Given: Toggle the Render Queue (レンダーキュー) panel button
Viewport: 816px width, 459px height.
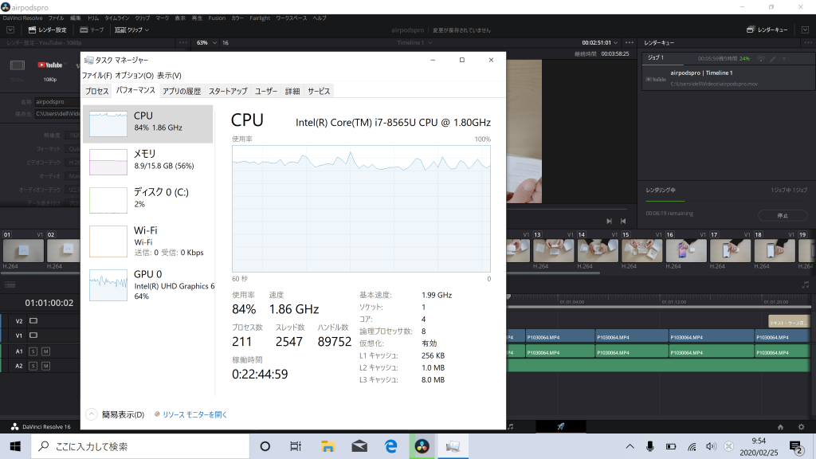Looking at the screenshot, I should [x=767, y=30].
